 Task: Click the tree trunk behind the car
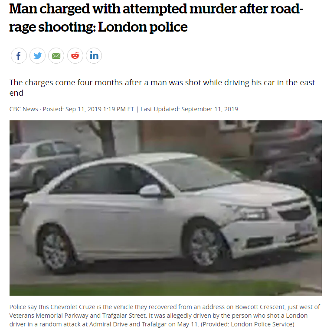pos(108,139)
